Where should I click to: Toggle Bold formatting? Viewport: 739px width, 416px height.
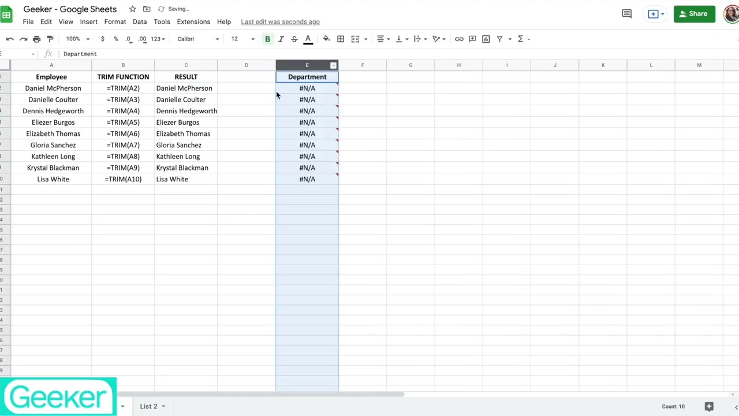coord(267,39)
